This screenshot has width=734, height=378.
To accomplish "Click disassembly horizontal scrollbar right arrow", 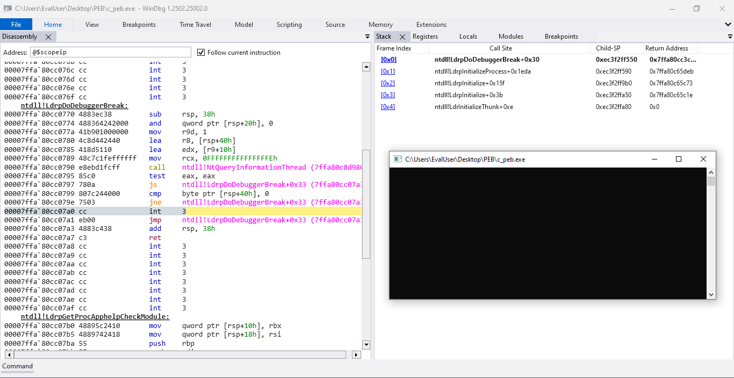I will coord(356,355).
